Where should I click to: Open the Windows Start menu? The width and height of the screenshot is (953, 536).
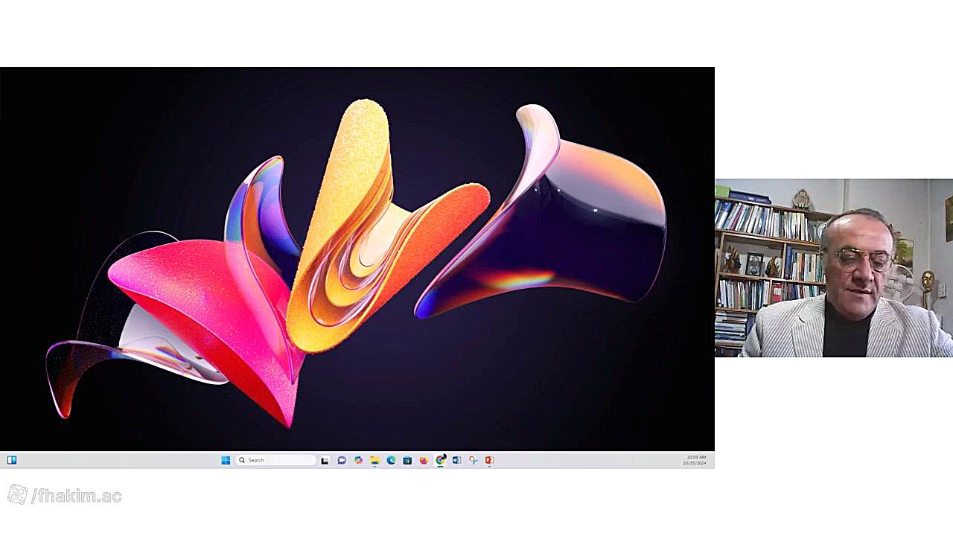[226, 460]
